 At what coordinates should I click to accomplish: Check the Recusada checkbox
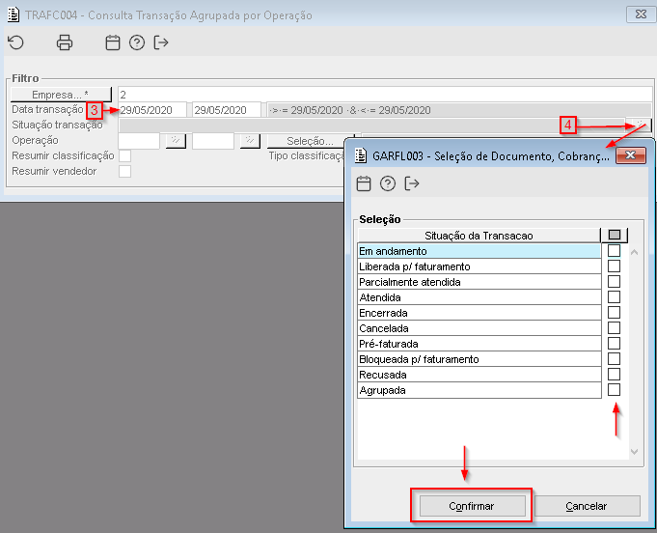tap(614, 374)
